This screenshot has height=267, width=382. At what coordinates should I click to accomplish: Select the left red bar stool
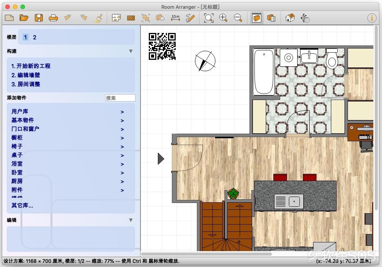[x=280, y=177]
